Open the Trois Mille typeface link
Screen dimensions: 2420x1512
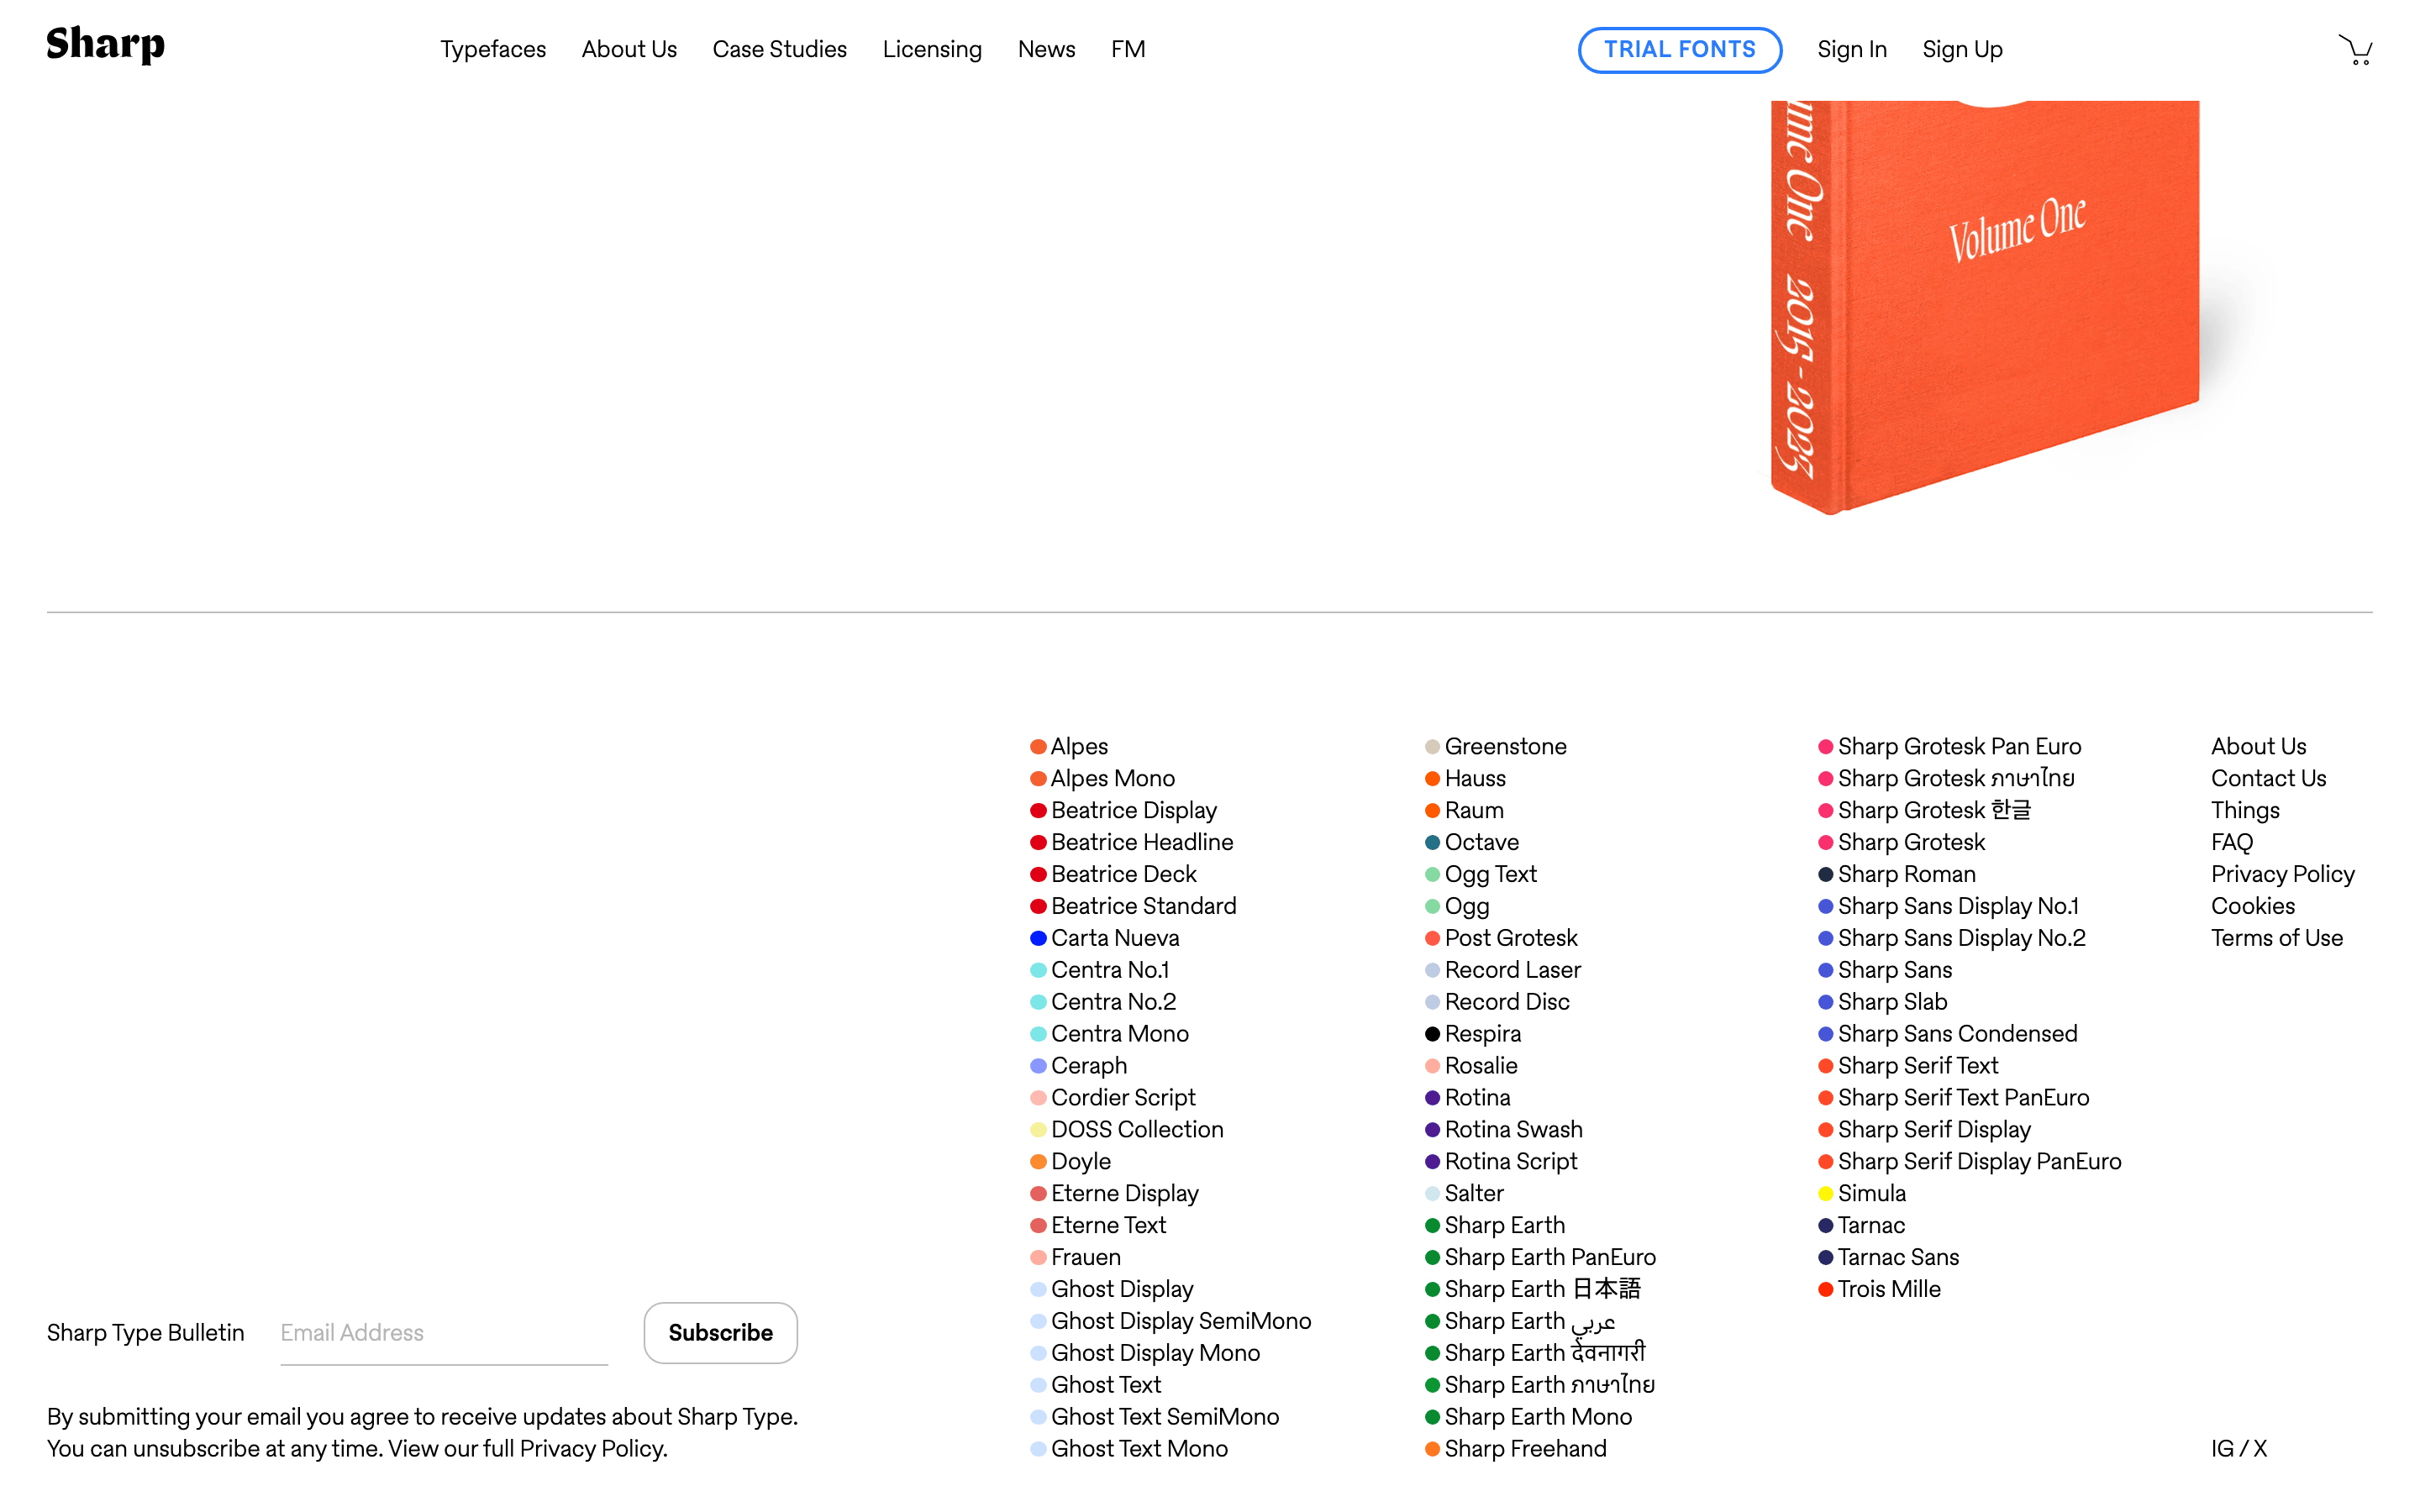(1888, 1289)
